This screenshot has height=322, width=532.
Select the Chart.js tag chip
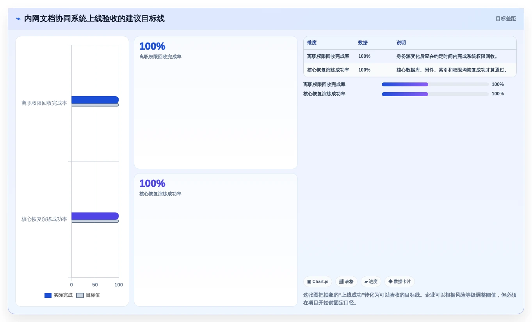point(318,282)
